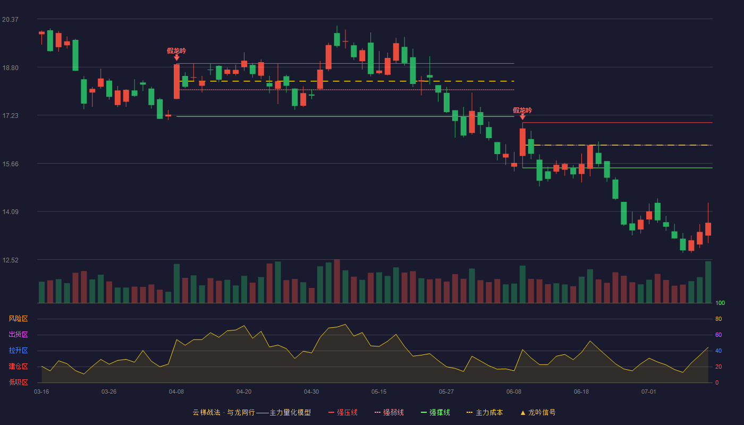Screen dimensions: 744x425
Task: Select the 风险区 zone label
Action: click(19, 319)
